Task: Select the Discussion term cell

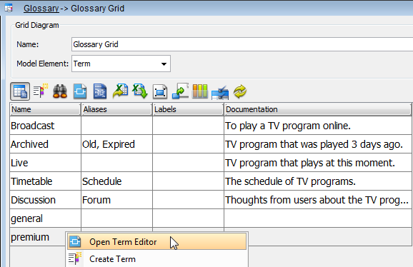Action: (45, 200)
